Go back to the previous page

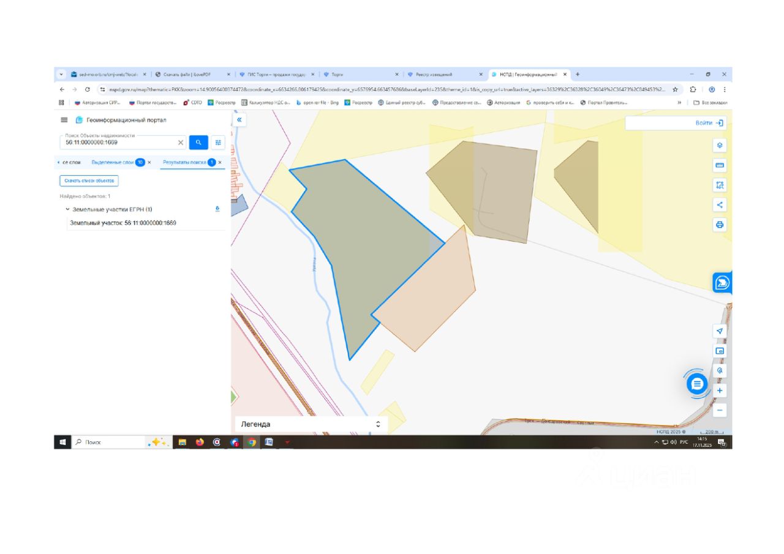point(62,89)
